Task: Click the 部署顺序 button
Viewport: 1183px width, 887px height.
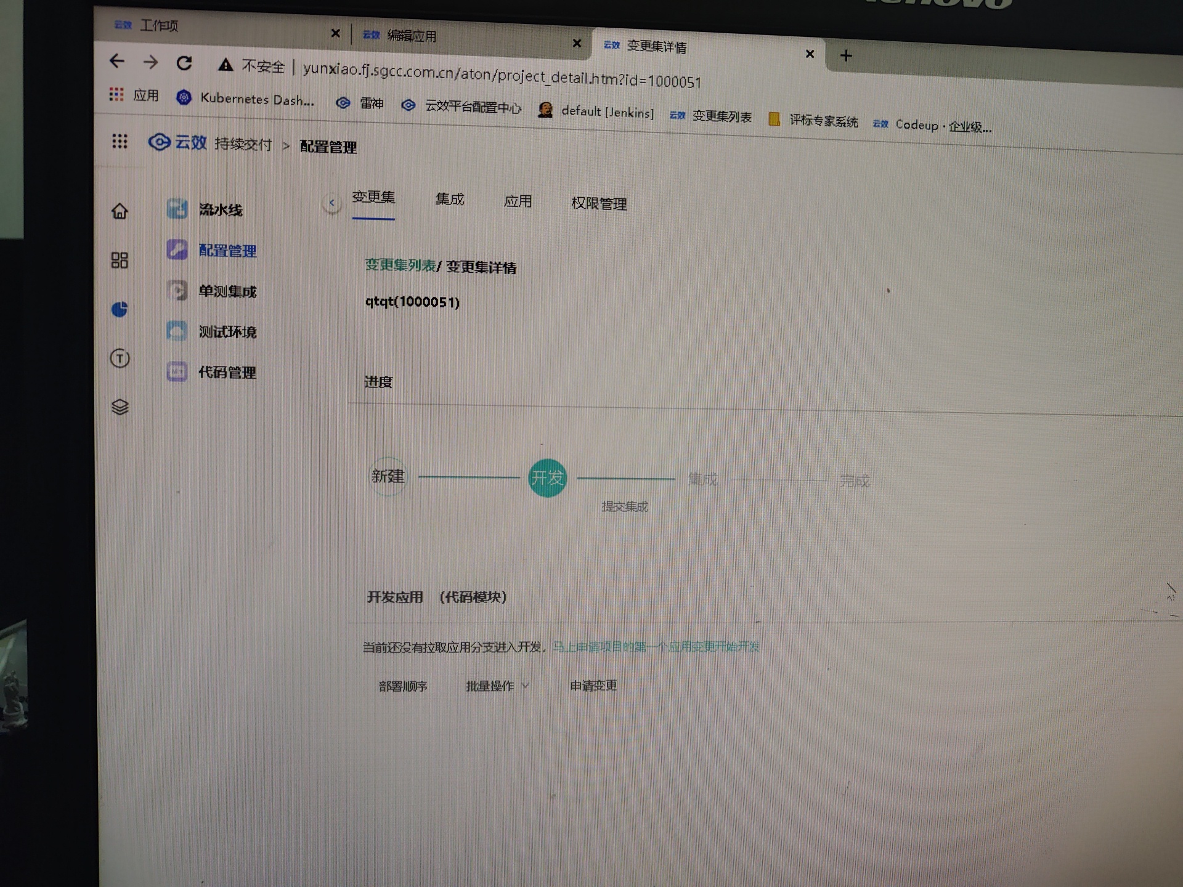Action: click(x=402, y=686)
